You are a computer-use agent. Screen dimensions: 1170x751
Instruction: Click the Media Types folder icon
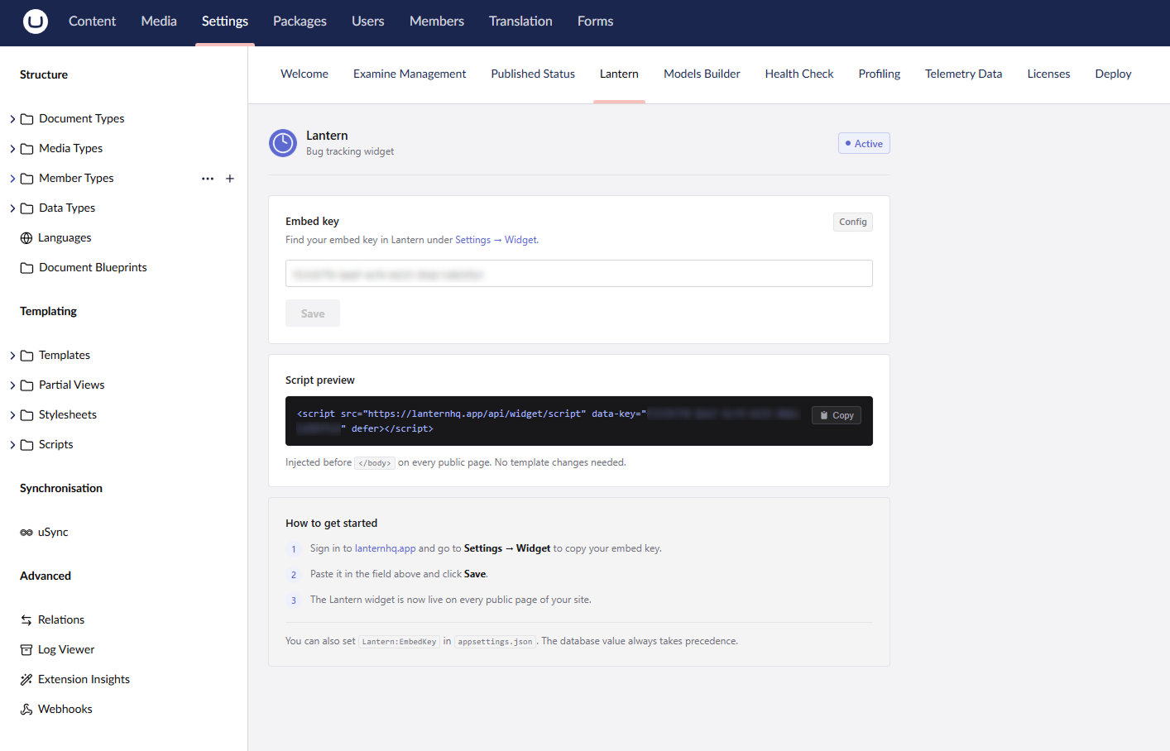point(26,149)
